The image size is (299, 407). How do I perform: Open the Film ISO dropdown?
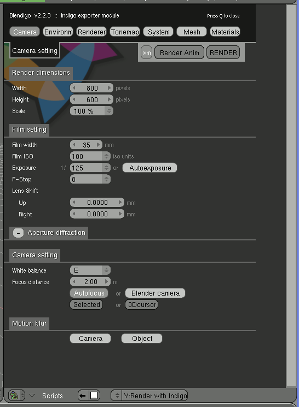coord(90,156)
